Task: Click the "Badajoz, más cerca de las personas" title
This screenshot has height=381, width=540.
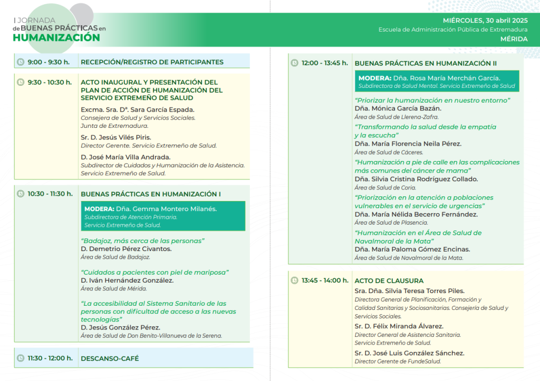Action: point(142,241)
